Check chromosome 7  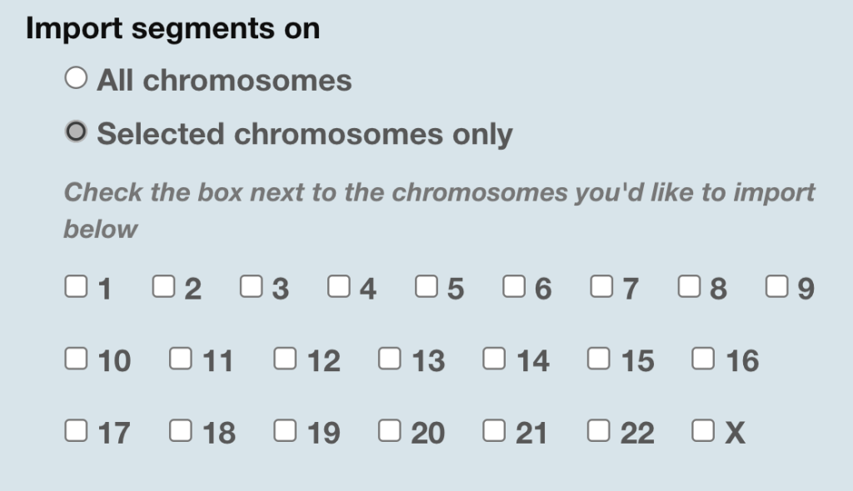(601, 285)
